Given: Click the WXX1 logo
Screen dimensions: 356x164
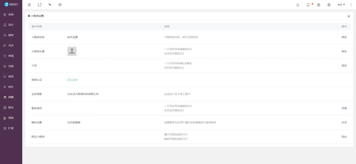Looking at the screenshot, I should (11, 4).
